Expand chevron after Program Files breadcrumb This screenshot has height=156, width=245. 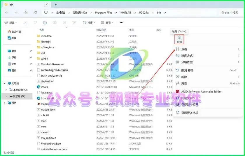click(116, 13)
